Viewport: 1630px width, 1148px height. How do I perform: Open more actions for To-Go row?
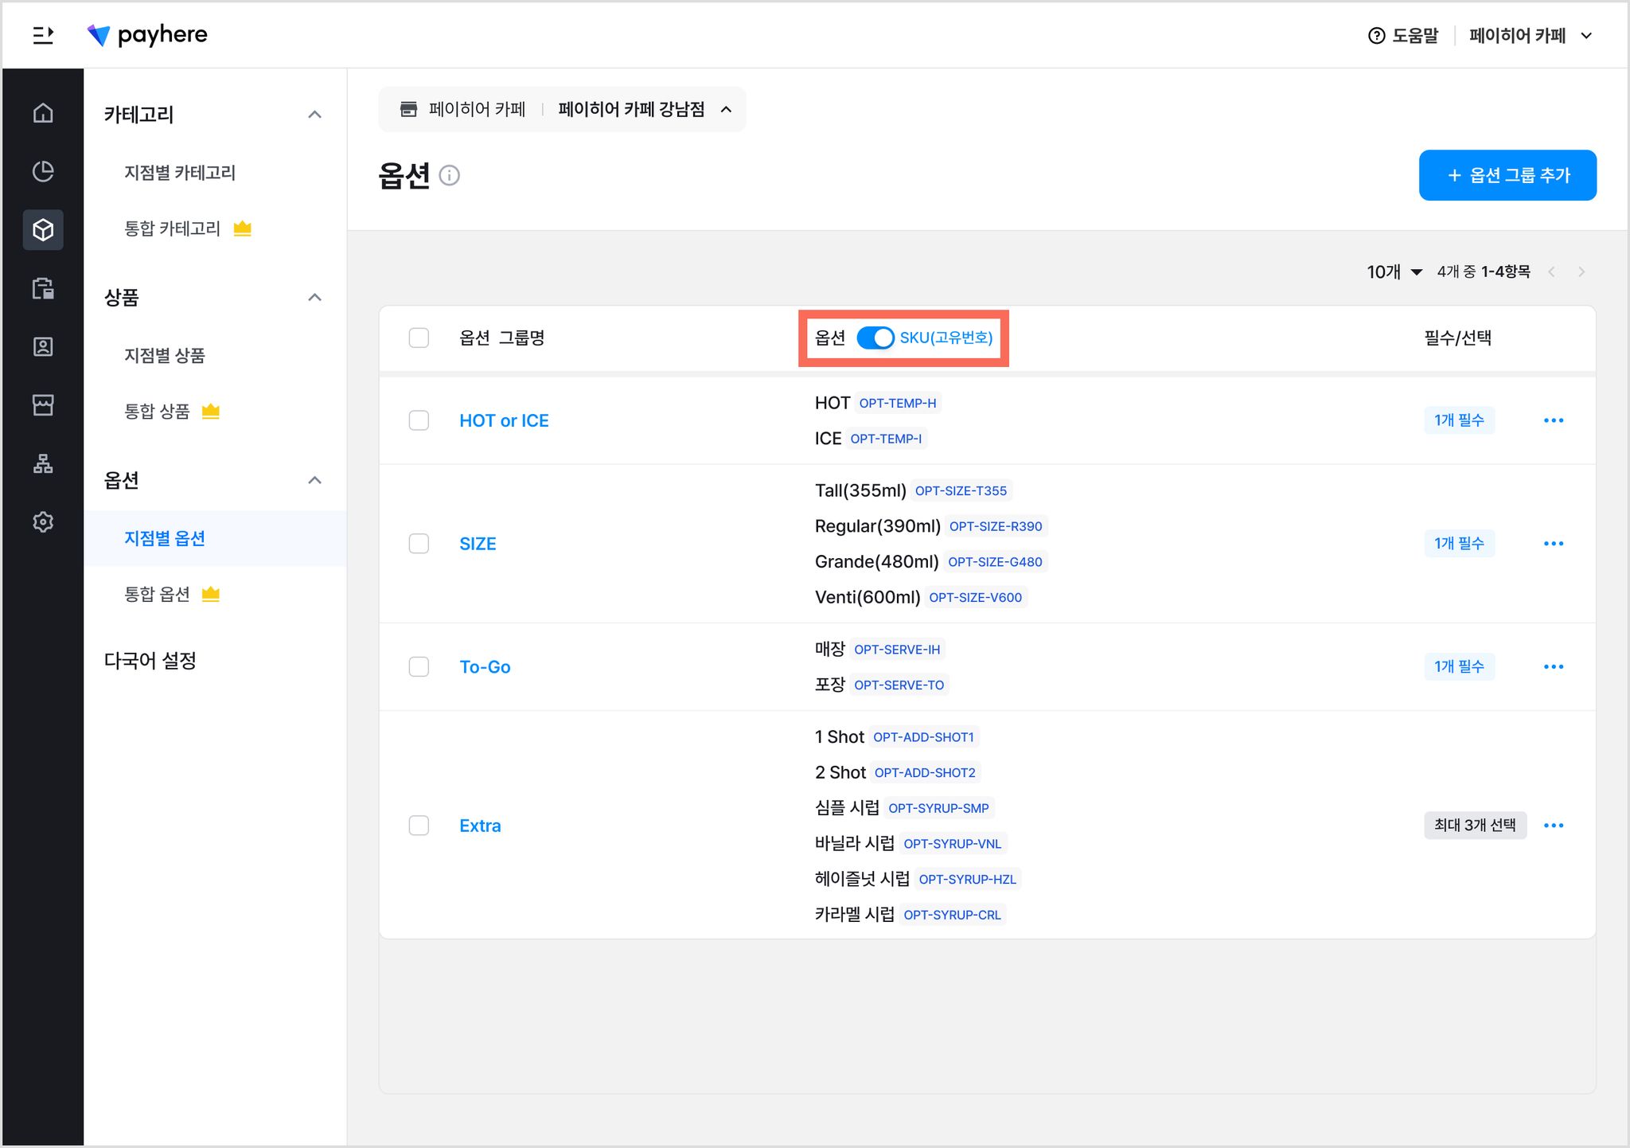1554,666
